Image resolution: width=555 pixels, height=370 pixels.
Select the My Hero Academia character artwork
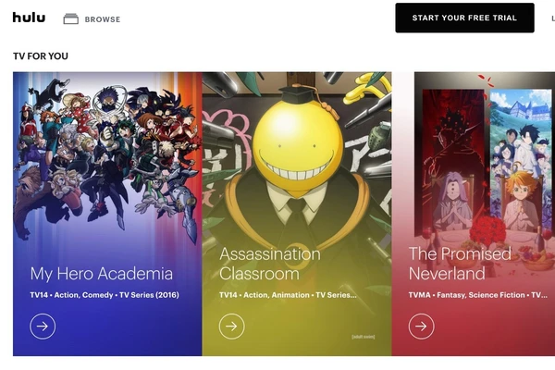click(106, 155)
